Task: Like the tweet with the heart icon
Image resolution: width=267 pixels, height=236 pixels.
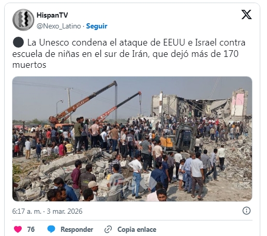Action: [x=18, y=229]
